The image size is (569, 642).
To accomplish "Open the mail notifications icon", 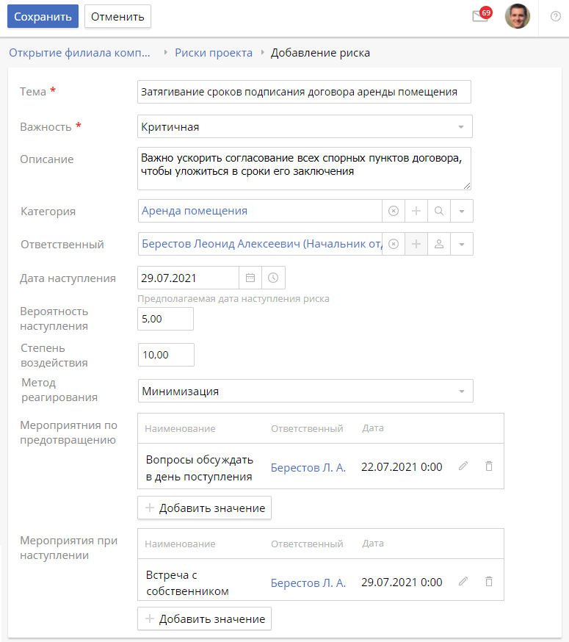I will (480, 16).
